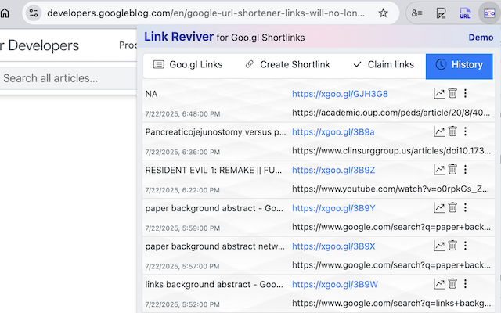Select the Claim links tab

pos(384,64)
